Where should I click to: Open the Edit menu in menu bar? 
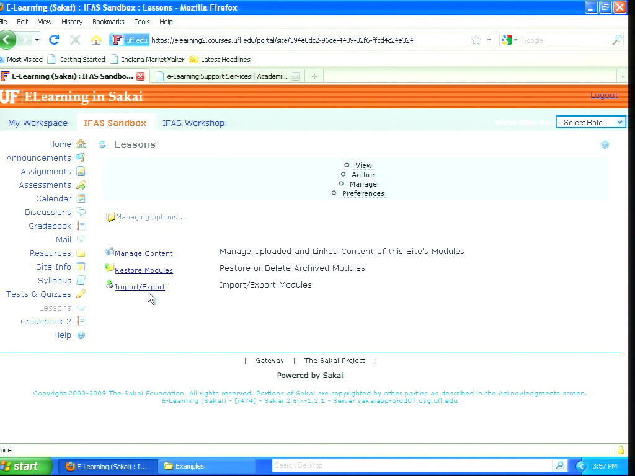tap(22, 22)
